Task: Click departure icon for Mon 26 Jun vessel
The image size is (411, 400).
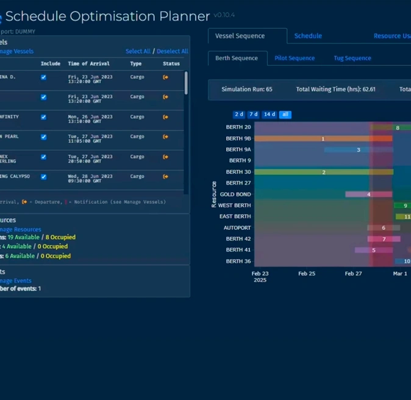Action: [x=165, y=117]
